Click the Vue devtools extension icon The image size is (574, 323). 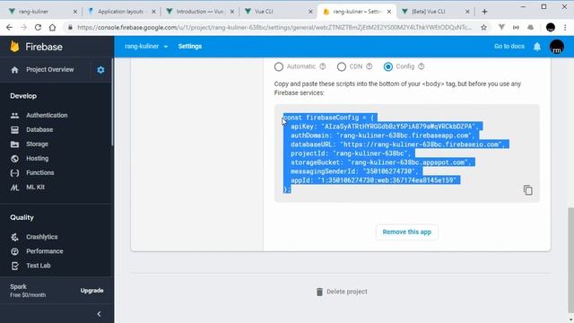501,28
